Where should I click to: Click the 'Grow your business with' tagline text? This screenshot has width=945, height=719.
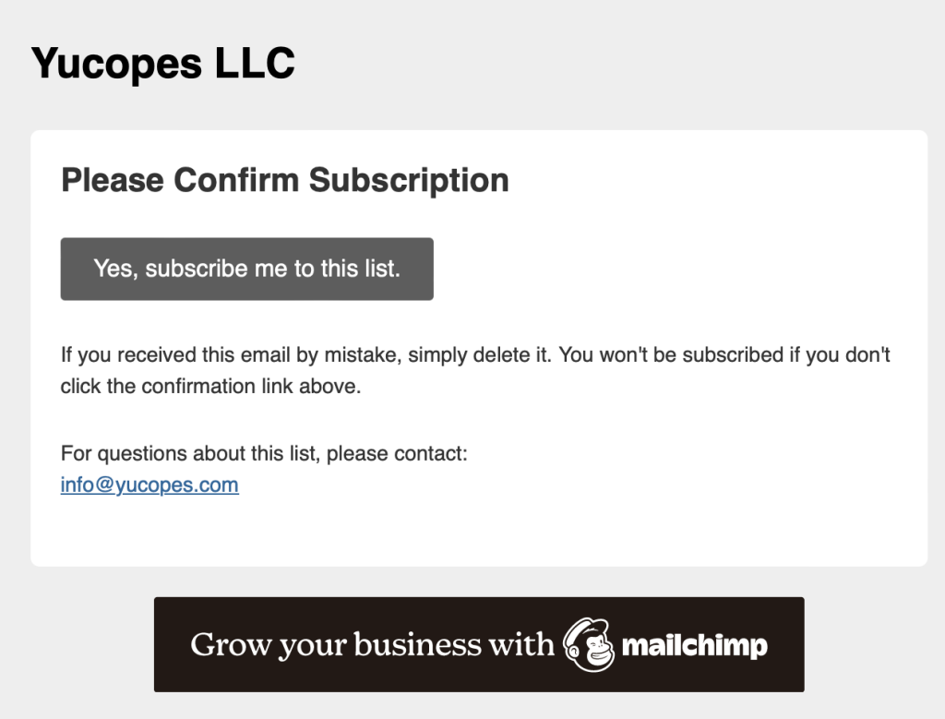tap(372, 645)
